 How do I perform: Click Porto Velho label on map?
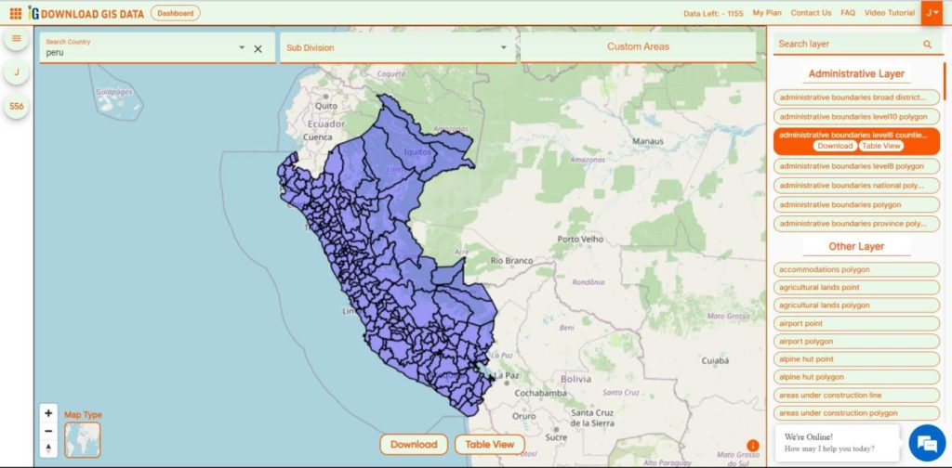tap(580, 240)
